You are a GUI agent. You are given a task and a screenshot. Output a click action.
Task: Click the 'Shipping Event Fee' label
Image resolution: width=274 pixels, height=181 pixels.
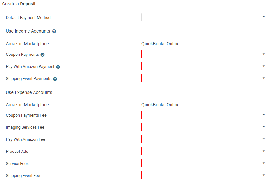click(23, 176)
